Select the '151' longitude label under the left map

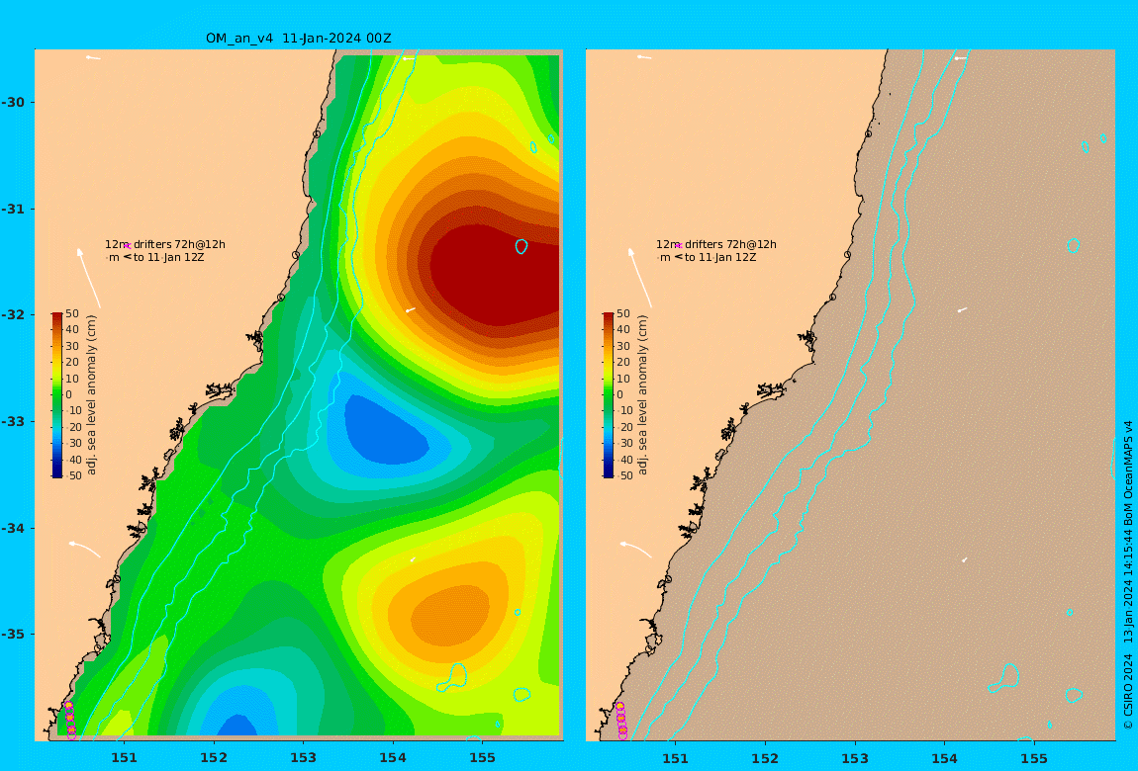coord(124,758)
